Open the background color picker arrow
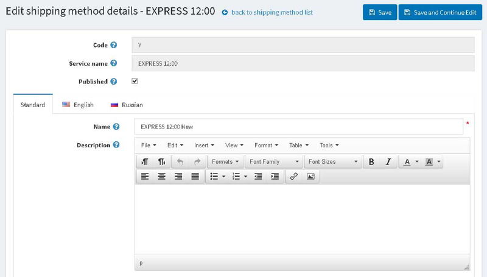Image resolution: width=487 pixels, height=277 pixels. [439, 162]
